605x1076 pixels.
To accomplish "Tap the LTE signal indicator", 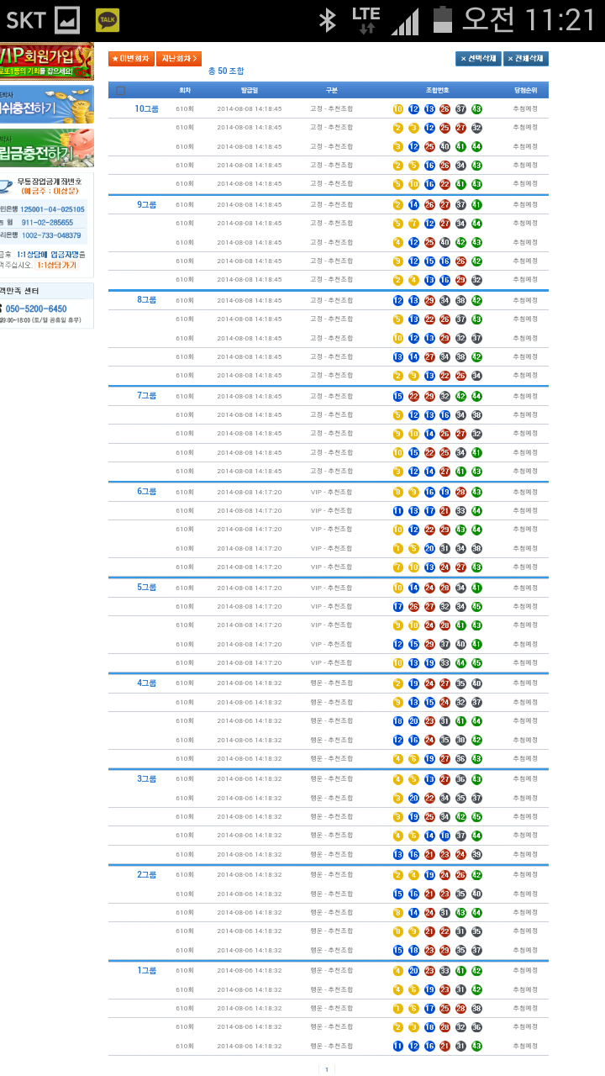I will coord(366,20).
